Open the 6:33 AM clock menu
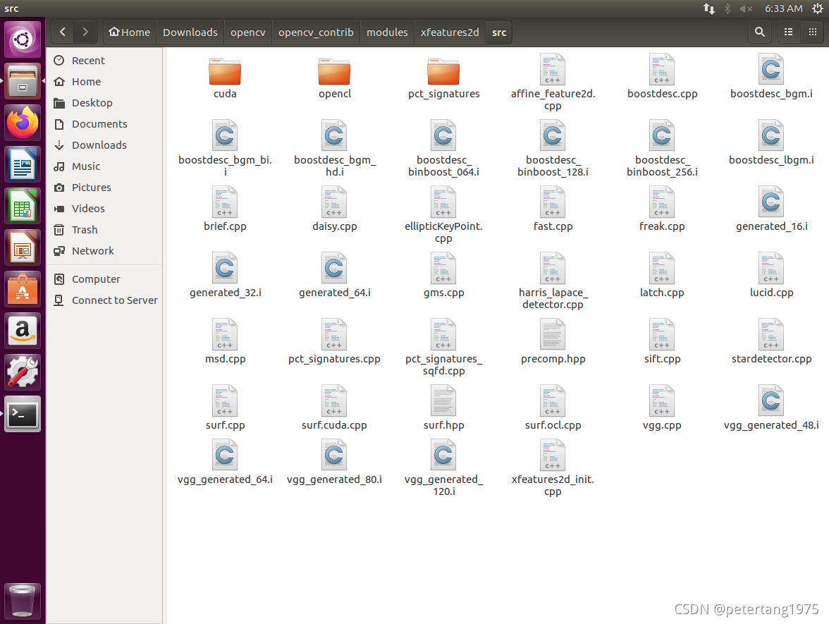The height and width of the screenshot is (624, 829). tap(784, 8)
